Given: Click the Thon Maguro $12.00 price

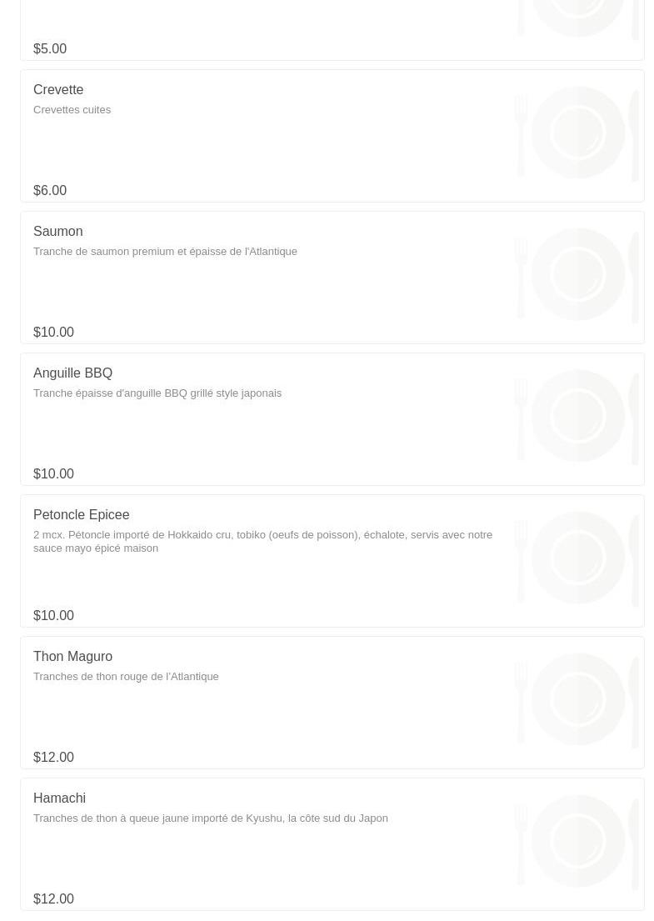Looking at the screenshot, I should [53, 758].
